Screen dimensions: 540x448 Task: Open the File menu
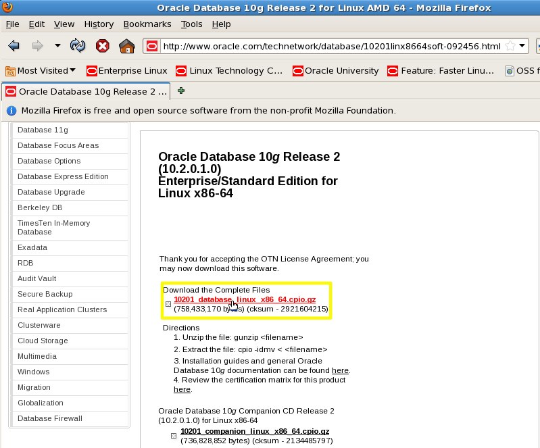pyautogui.click(x=12, y=24)
